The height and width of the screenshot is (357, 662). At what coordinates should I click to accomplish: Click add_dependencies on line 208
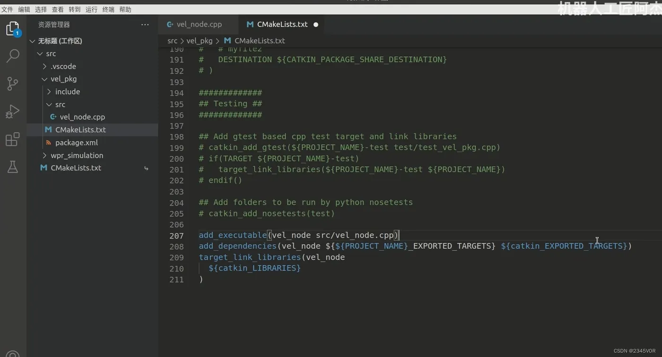(237, 246)
